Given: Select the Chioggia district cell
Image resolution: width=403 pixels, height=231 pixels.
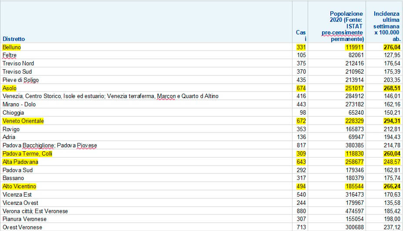Looking at the screenshot, I should 13,112.
